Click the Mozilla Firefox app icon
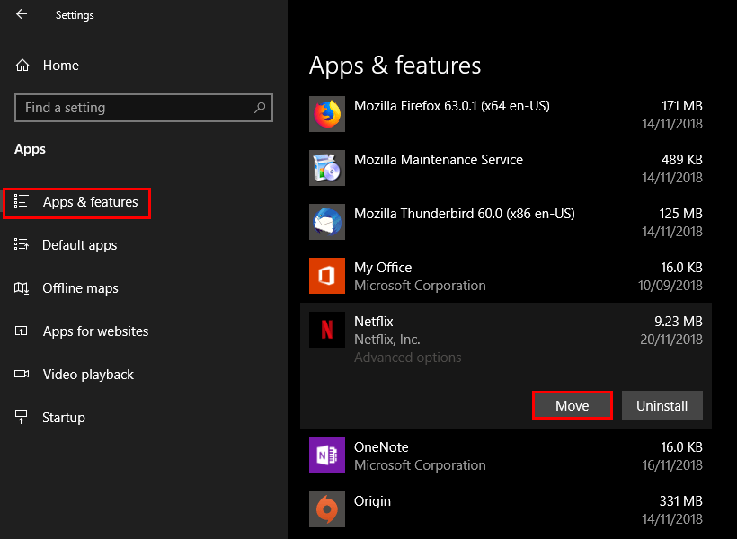The width and height of the screenshot is (737, 539). click(x=327, y=114)
